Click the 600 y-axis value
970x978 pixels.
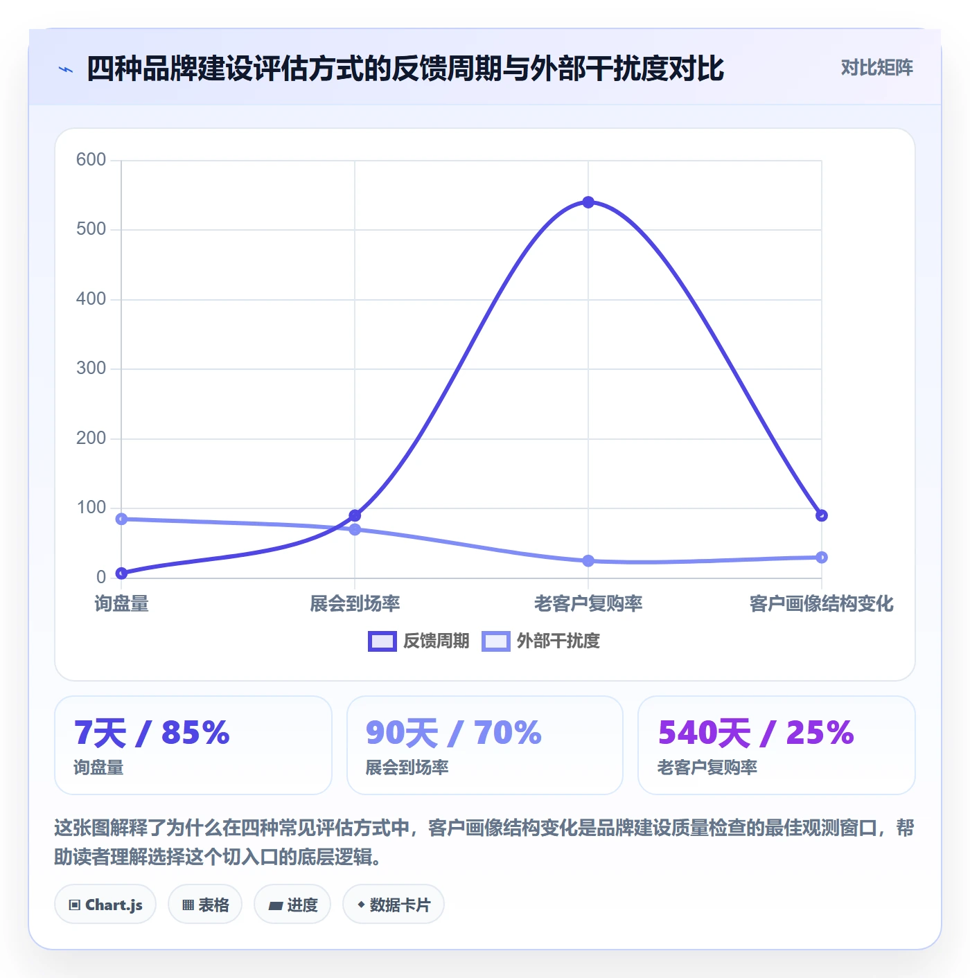[x=91, y=160]
